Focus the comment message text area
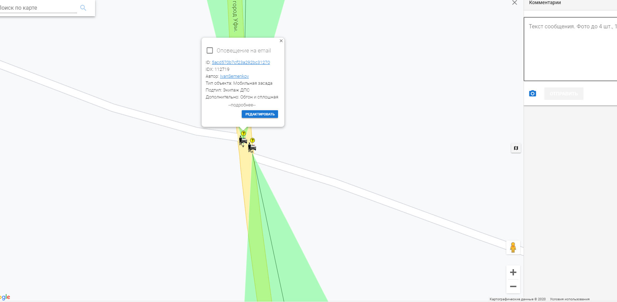This screenshot has width=617, height=302. pyautogui.click(x=571, y=49)
